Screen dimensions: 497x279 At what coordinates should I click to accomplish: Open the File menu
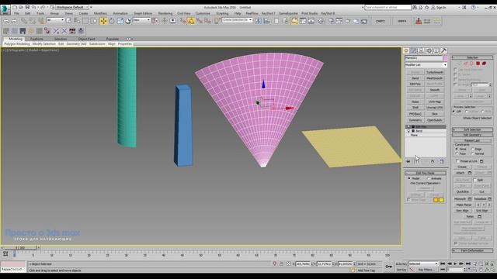pyautogui.click(x=16, y=13)
